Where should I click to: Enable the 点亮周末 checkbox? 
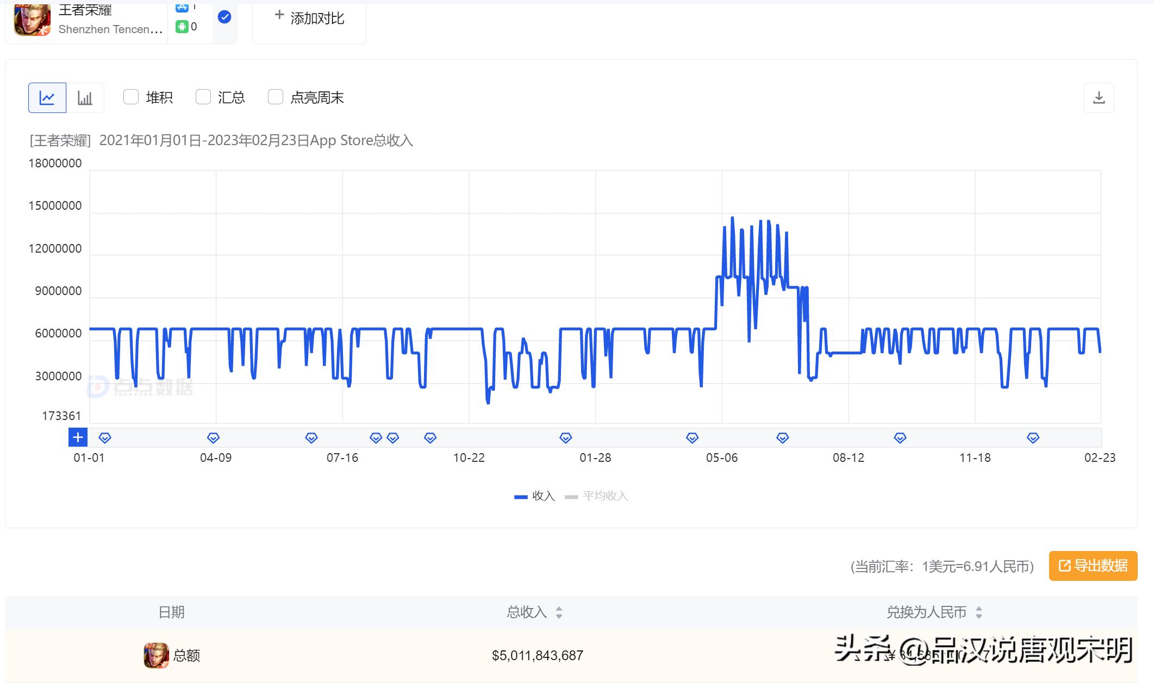click(276, 97)
